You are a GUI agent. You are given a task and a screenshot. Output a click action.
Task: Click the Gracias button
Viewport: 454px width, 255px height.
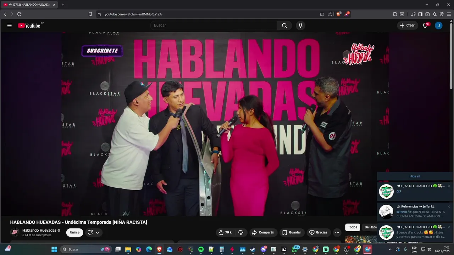coord(319,232)
